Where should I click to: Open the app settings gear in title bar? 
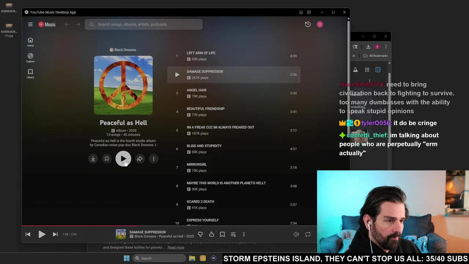coord(309,12)
